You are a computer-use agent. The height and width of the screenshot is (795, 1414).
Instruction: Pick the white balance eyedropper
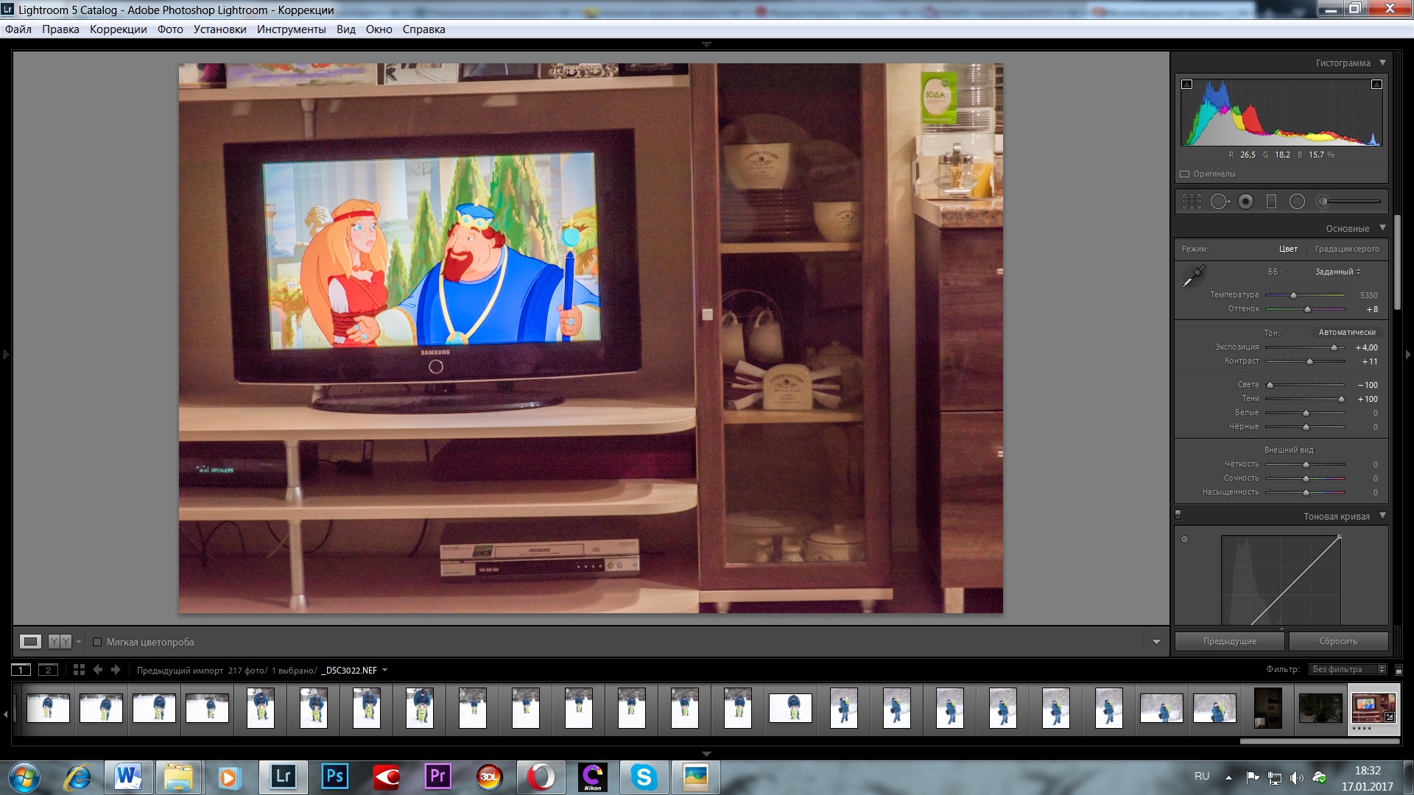[1193, 277]
